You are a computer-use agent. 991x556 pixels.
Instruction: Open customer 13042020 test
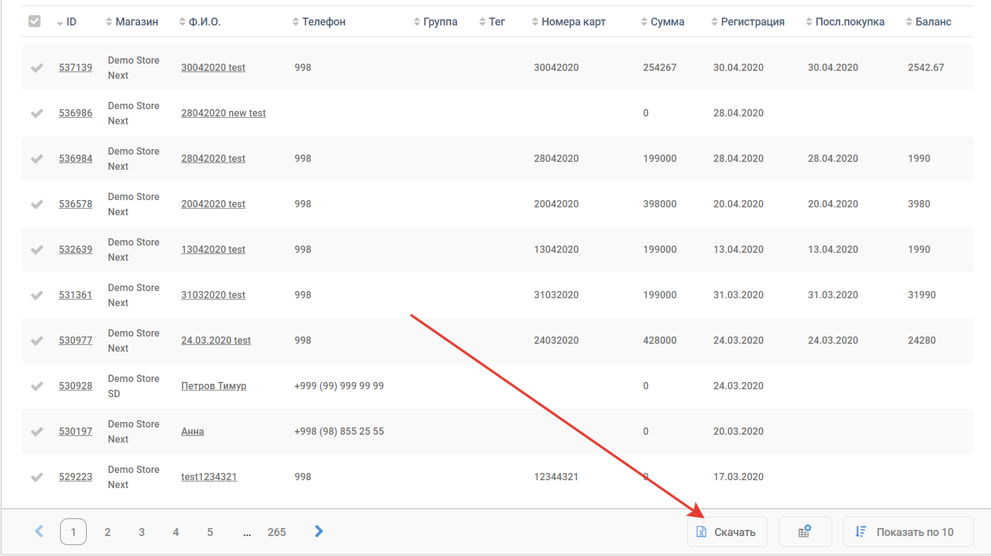pyautogui.click(x=213, y=249)
